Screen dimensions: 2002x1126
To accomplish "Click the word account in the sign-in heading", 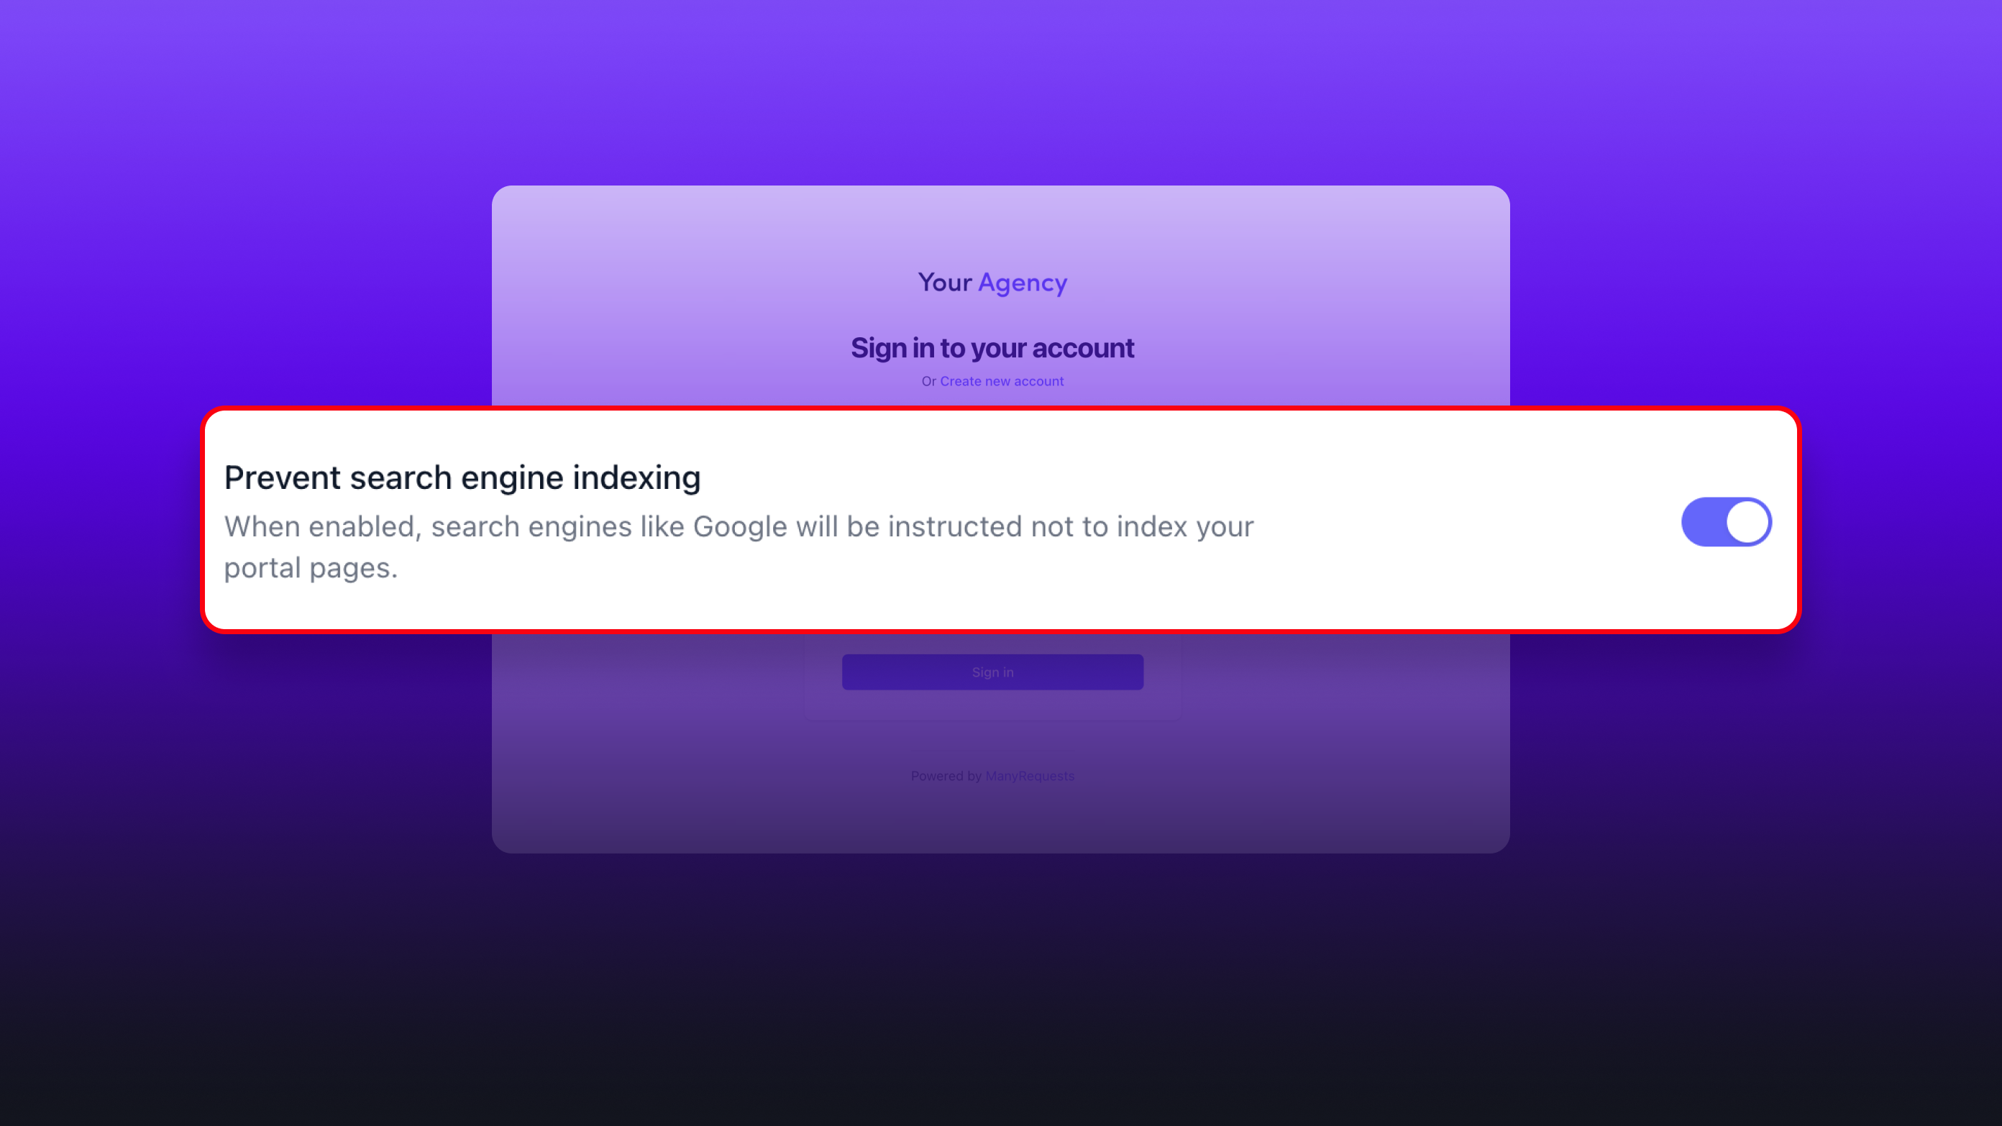I will coord(1082,347).
